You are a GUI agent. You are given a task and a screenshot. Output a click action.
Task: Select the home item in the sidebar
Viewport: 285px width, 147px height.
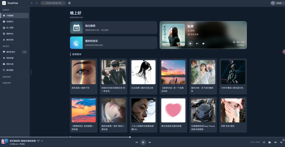point(15,16)
